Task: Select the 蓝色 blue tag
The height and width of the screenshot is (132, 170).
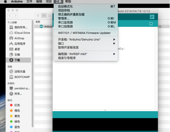Action: click(x=15, y=127)
